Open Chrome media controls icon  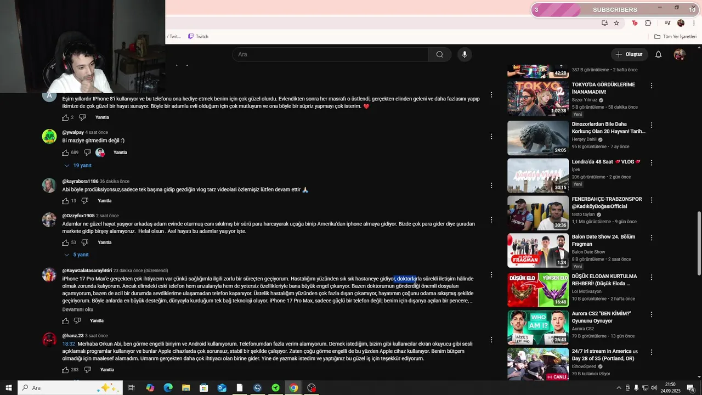click(x=667, y=23)
